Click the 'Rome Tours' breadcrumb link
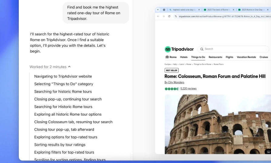Image resolution: width=271 pixels, height=163 pixels. click(x=219, y=64)
